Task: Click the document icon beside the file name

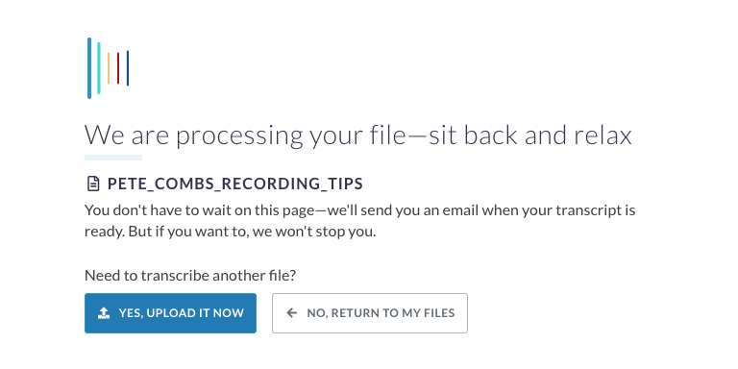Action: (93, 184)
